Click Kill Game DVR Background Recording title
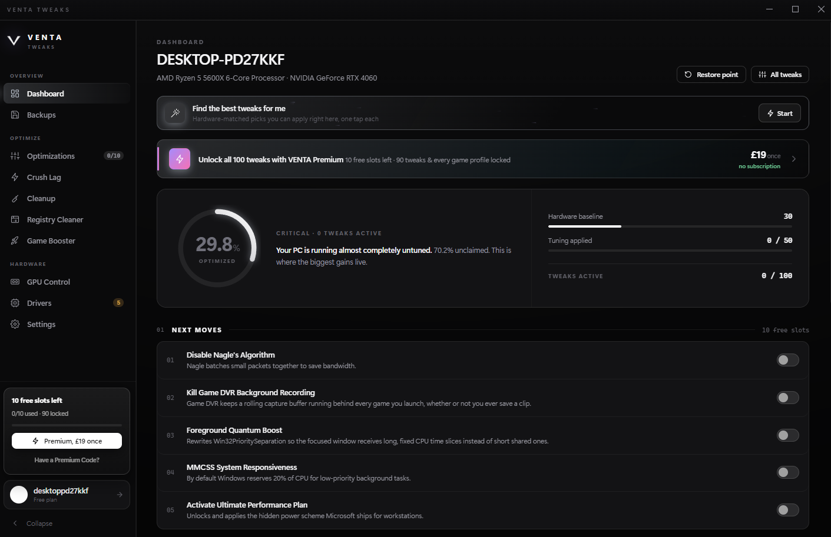831x537 pixels. tap(251, 392)
